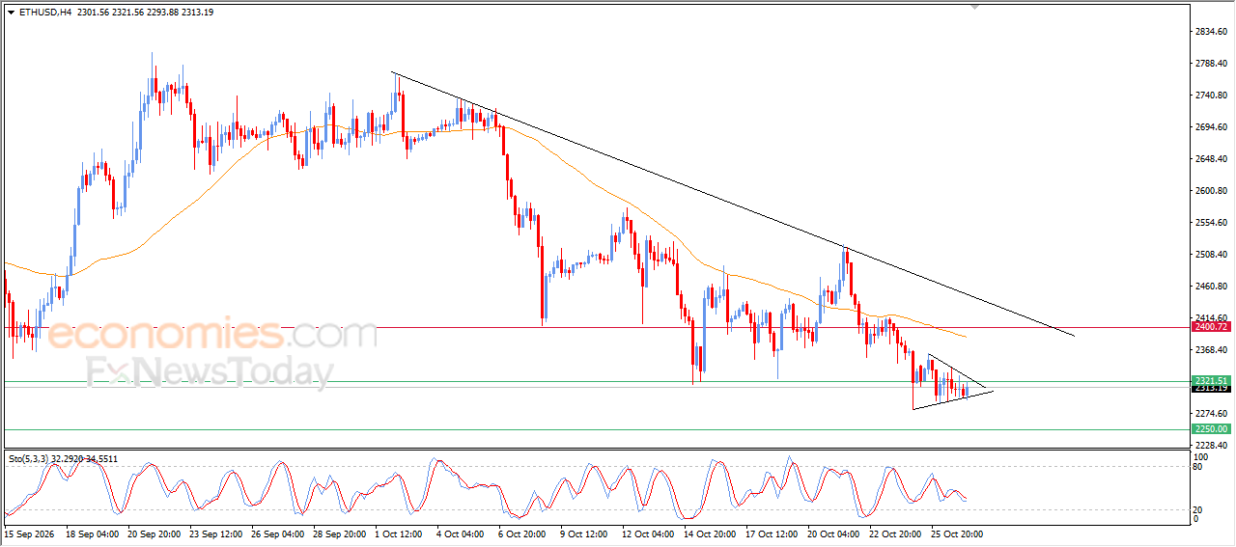Click the 2460.80 price axis label
This screenshot has height=547, width=1236.
point(1210,287)
